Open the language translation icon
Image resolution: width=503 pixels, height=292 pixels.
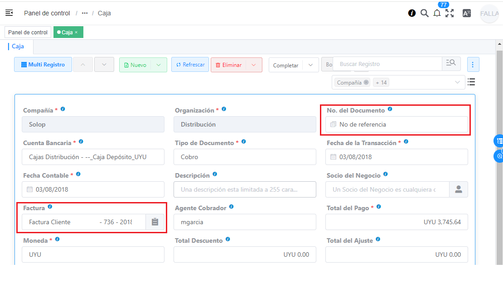click(x=467, y=13)
